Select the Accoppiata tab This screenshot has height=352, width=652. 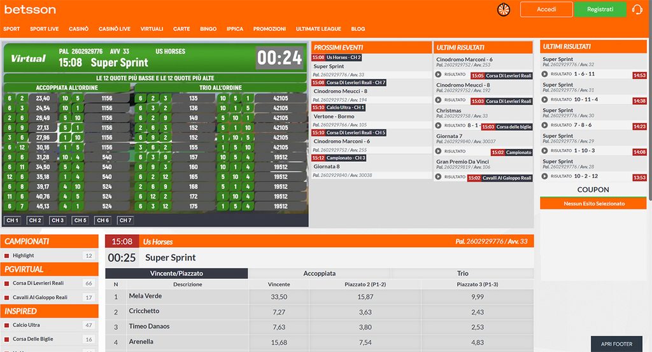tap(320, 274)
